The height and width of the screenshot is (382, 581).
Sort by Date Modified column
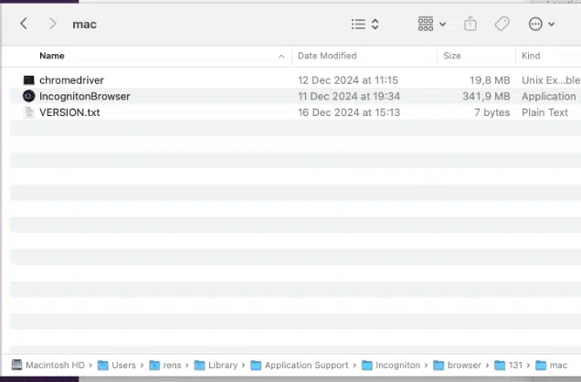coord(327,56)
